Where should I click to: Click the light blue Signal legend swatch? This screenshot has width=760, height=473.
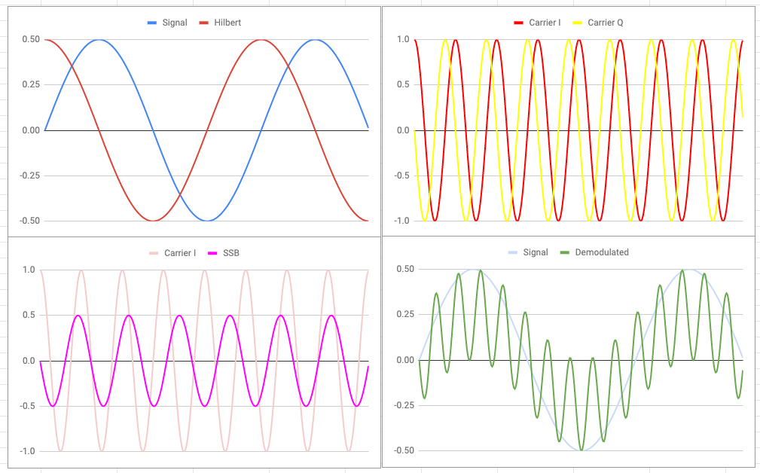(513, 252)
